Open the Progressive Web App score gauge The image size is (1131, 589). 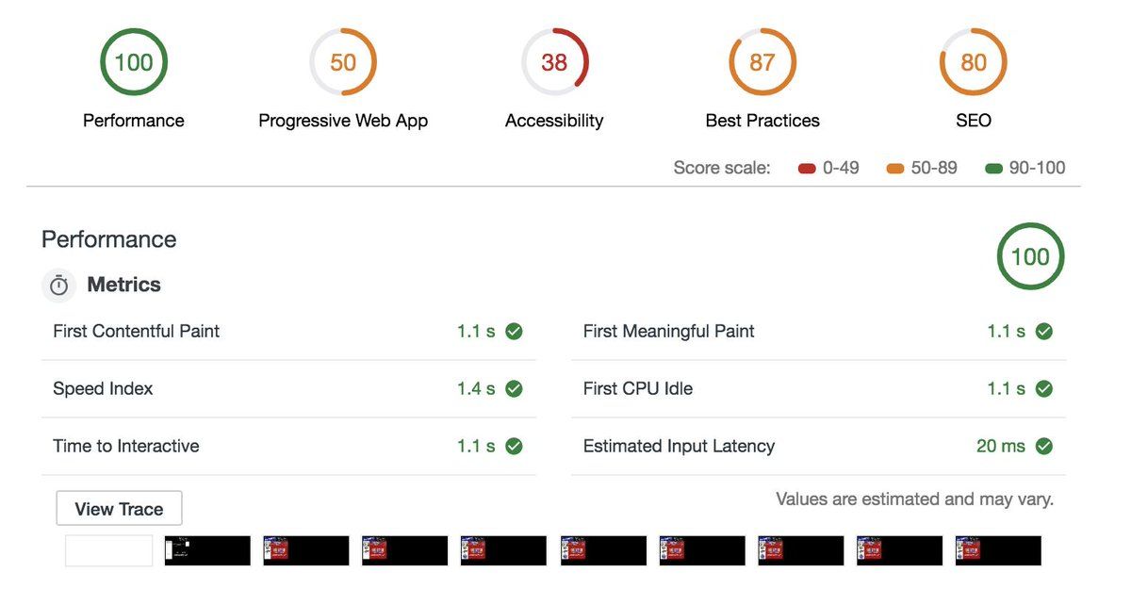[343, 62]
